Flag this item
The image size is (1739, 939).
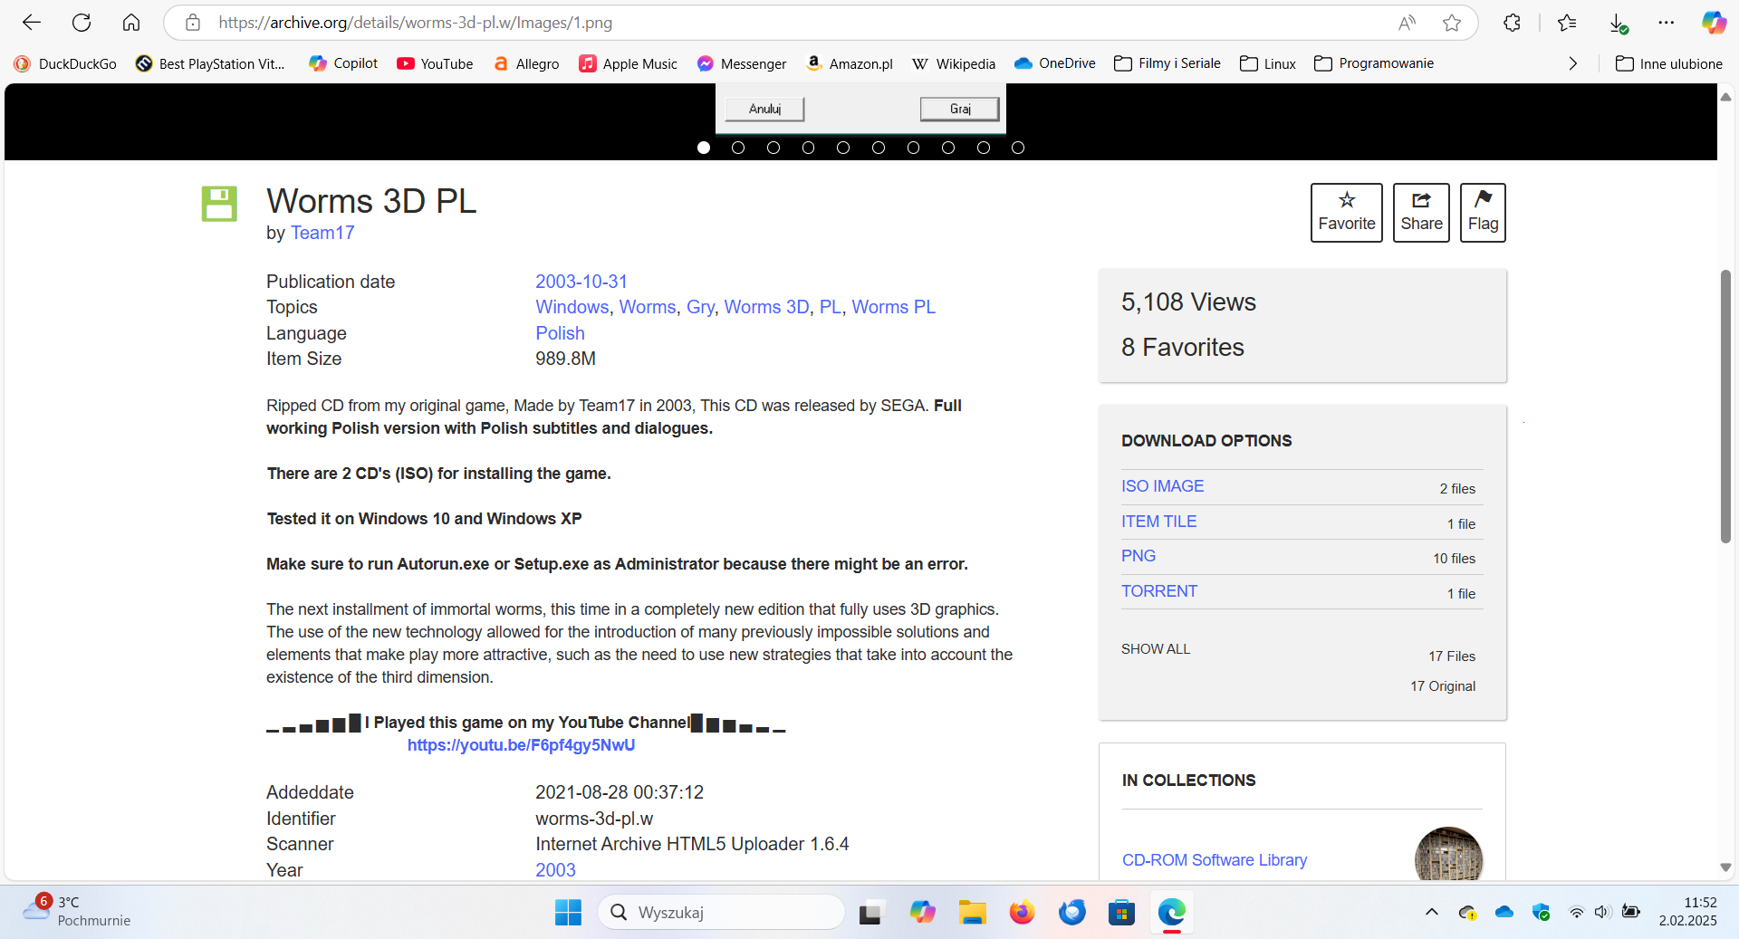point(1482,213)
